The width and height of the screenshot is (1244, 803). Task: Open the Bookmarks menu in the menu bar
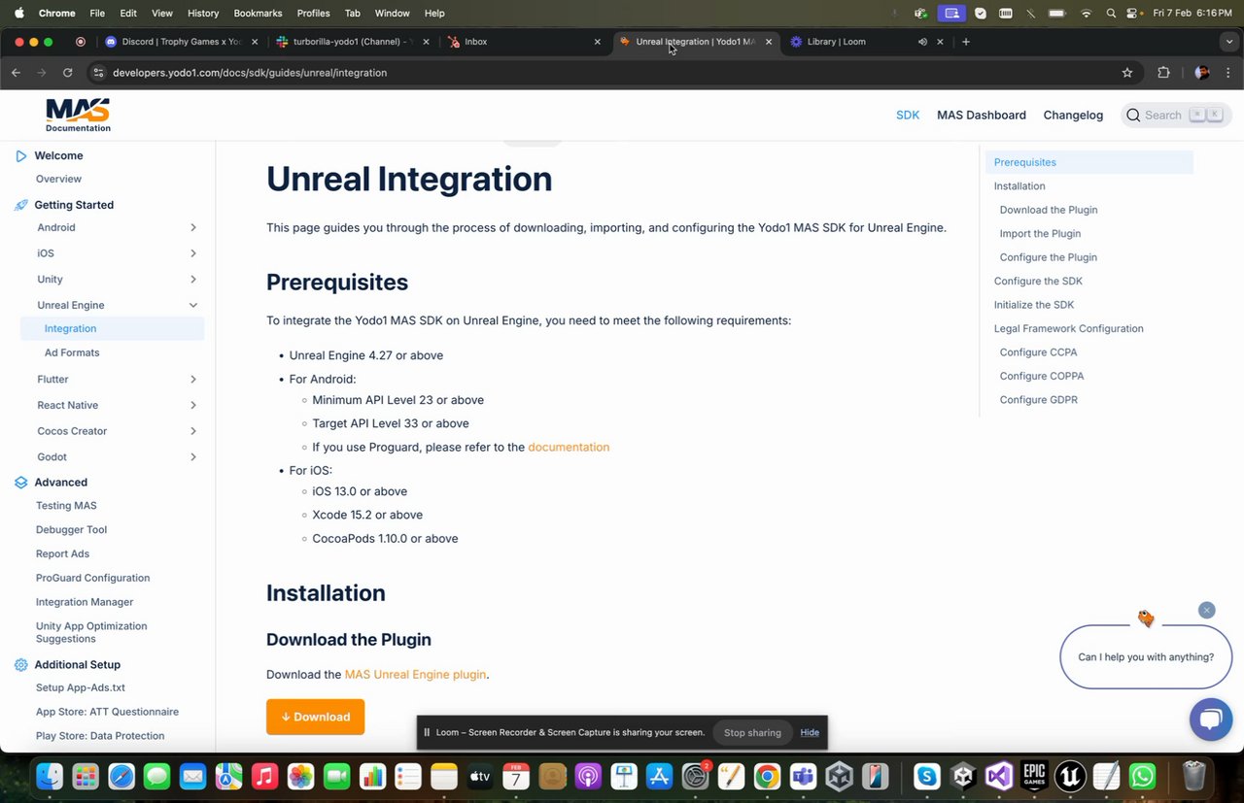(258, 14)
